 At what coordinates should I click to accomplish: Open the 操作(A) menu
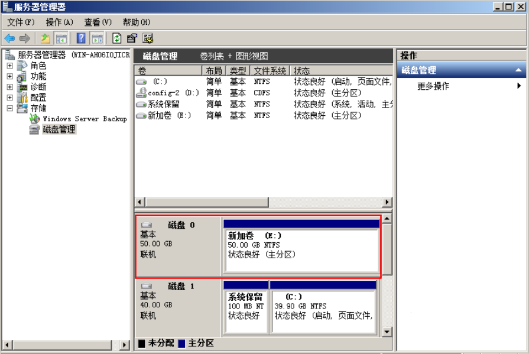[x=60, y=22]
